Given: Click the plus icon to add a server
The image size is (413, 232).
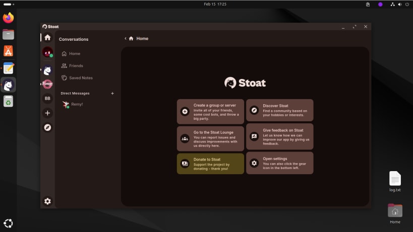Looking at the screenshot, I should coord(47,113).
